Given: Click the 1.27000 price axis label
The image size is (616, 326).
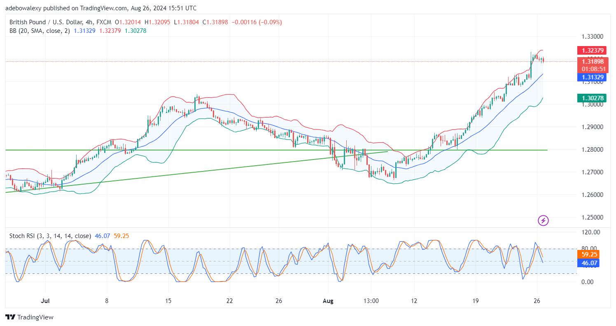Looking at the screenshot, I should [x=593, y=172].
